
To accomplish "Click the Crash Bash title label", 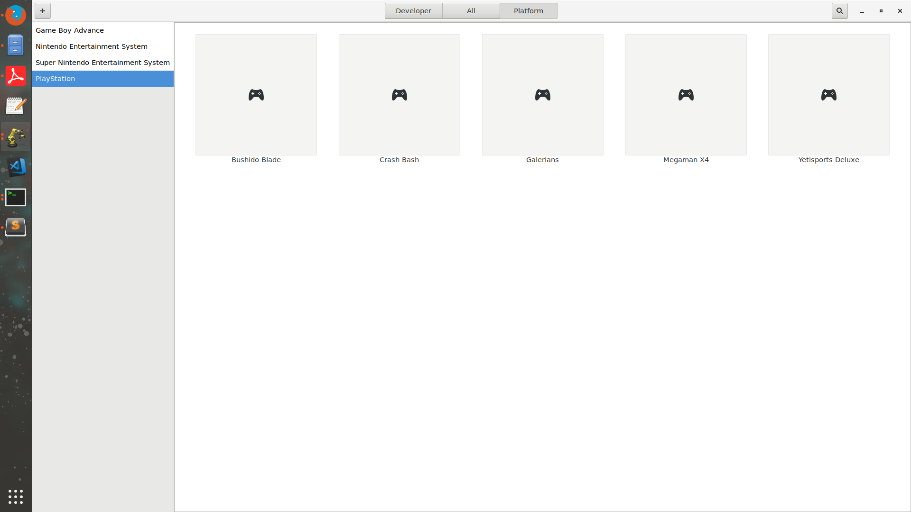I will [x=400, y=160].
